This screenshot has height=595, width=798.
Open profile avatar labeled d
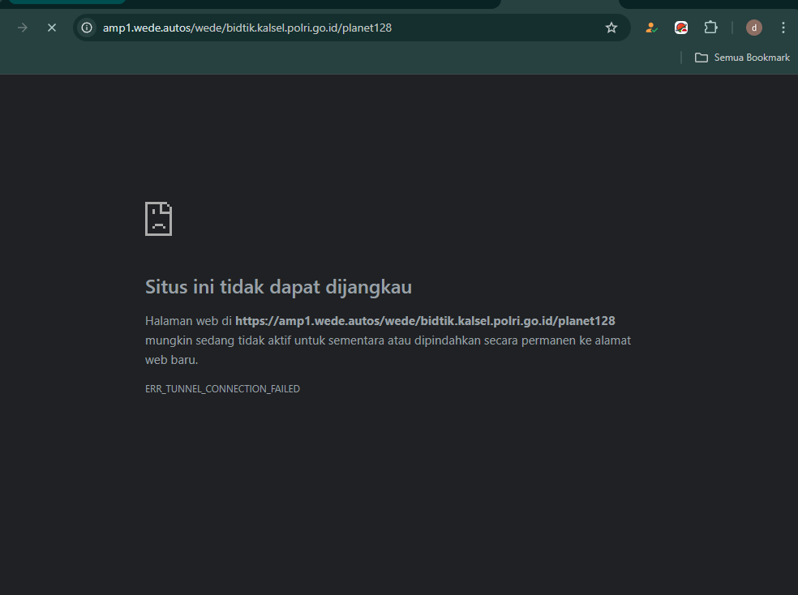[x=753, y=28]
